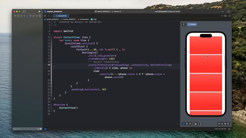The height and width of the screenshot is (138, 246).
Task: Enable code review in editor bar
Action: click(x=222, y=16)
